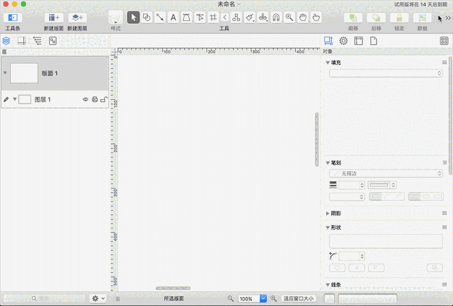Select the Action browse tool
The height and width of the screenshot is (306, 453).
pos(316,18)
